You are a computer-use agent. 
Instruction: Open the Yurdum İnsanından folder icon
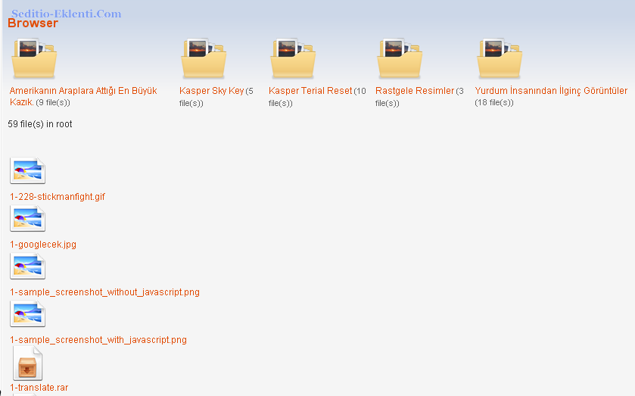pos(500,59)
